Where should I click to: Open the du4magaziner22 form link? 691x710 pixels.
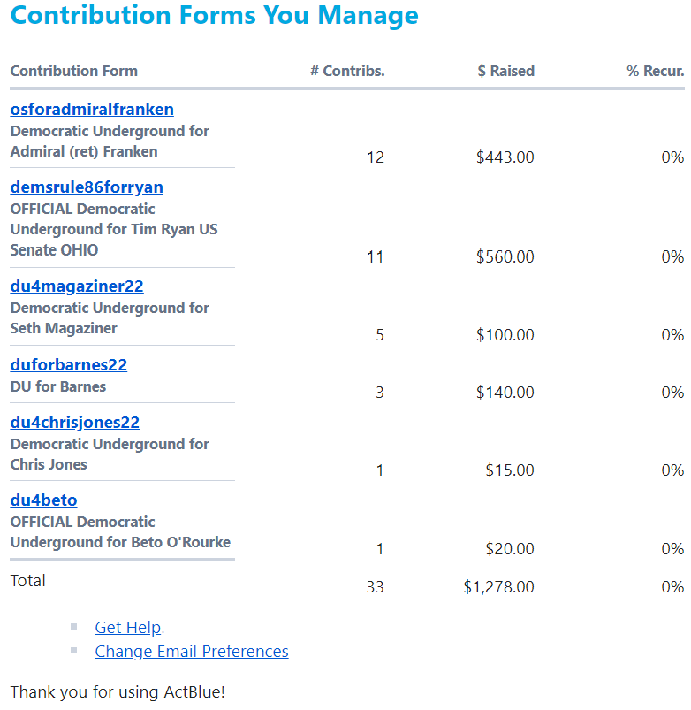pyautogui.click(x=77, y=286)
